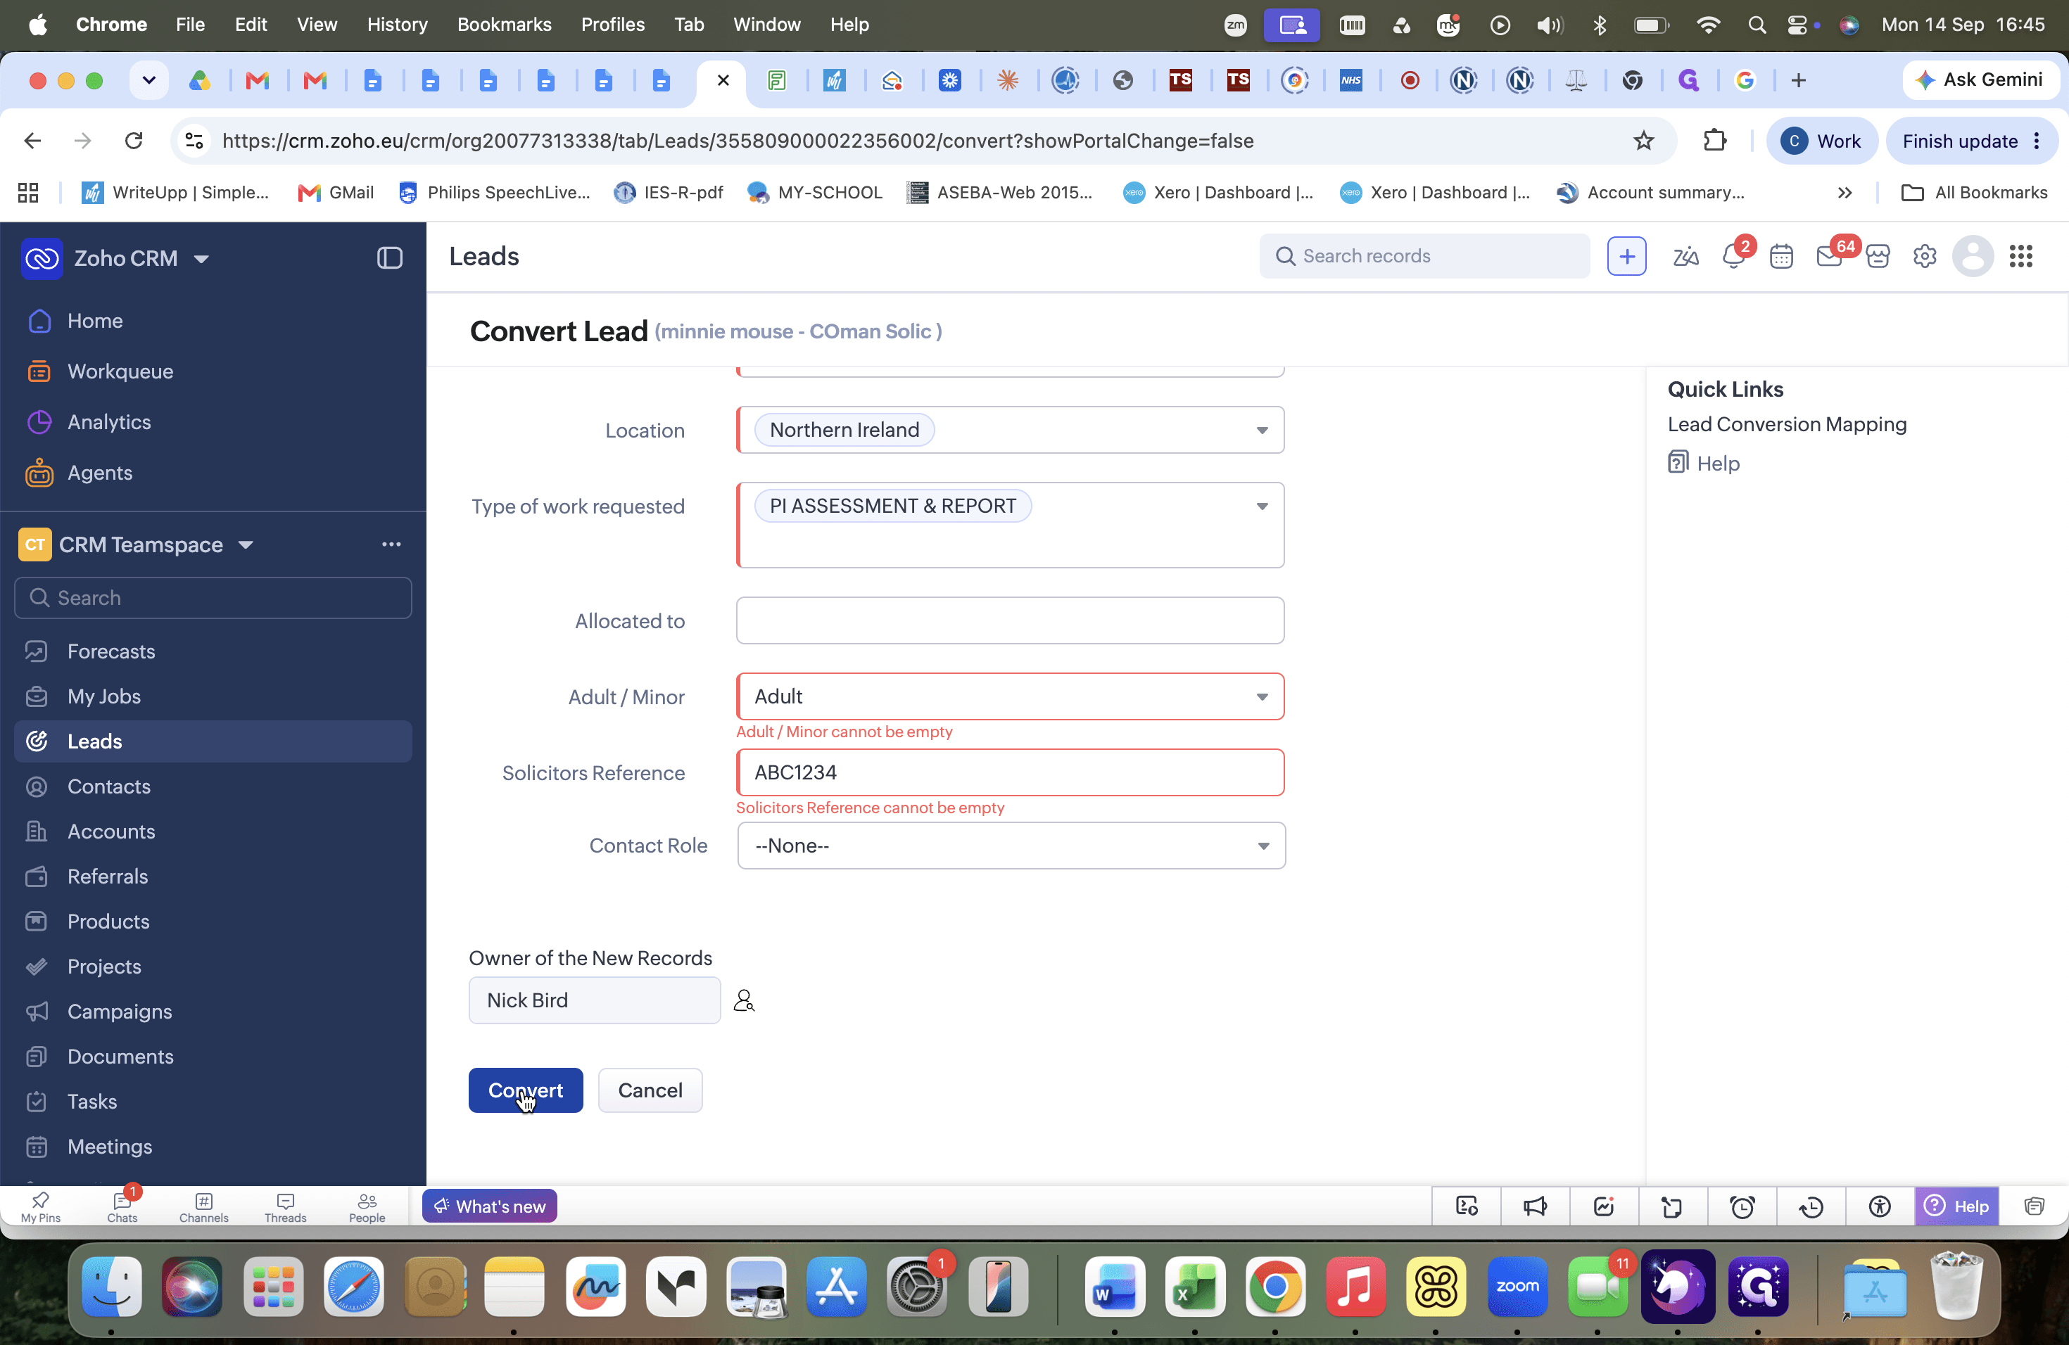This screenshot has height=1345, width=2069.
Task: Open the Contacts module
Action: tap(213, 786)
